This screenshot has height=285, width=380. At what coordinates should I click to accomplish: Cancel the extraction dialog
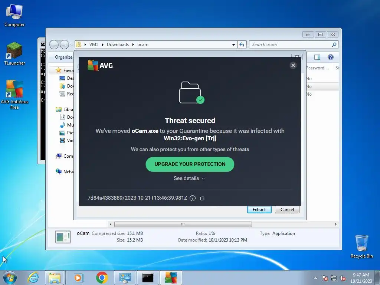287,210
